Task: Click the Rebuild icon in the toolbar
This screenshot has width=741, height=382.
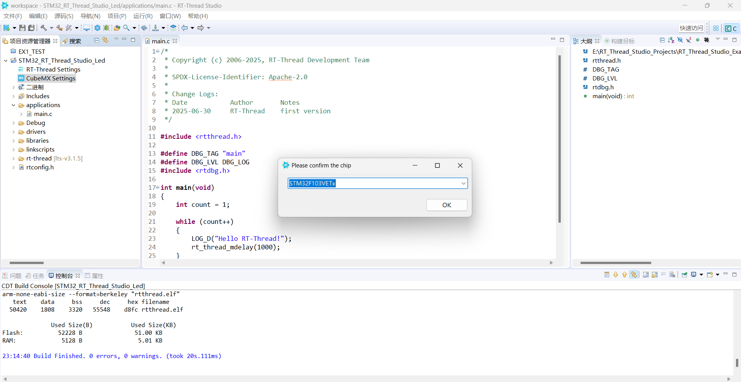Action: click(59, 28)
